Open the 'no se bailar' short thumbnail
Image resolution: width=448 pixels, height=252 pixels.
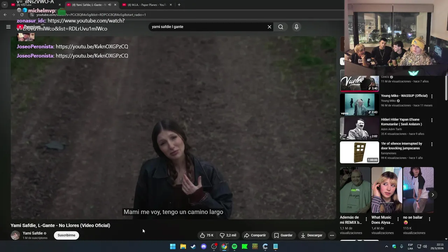418,190
